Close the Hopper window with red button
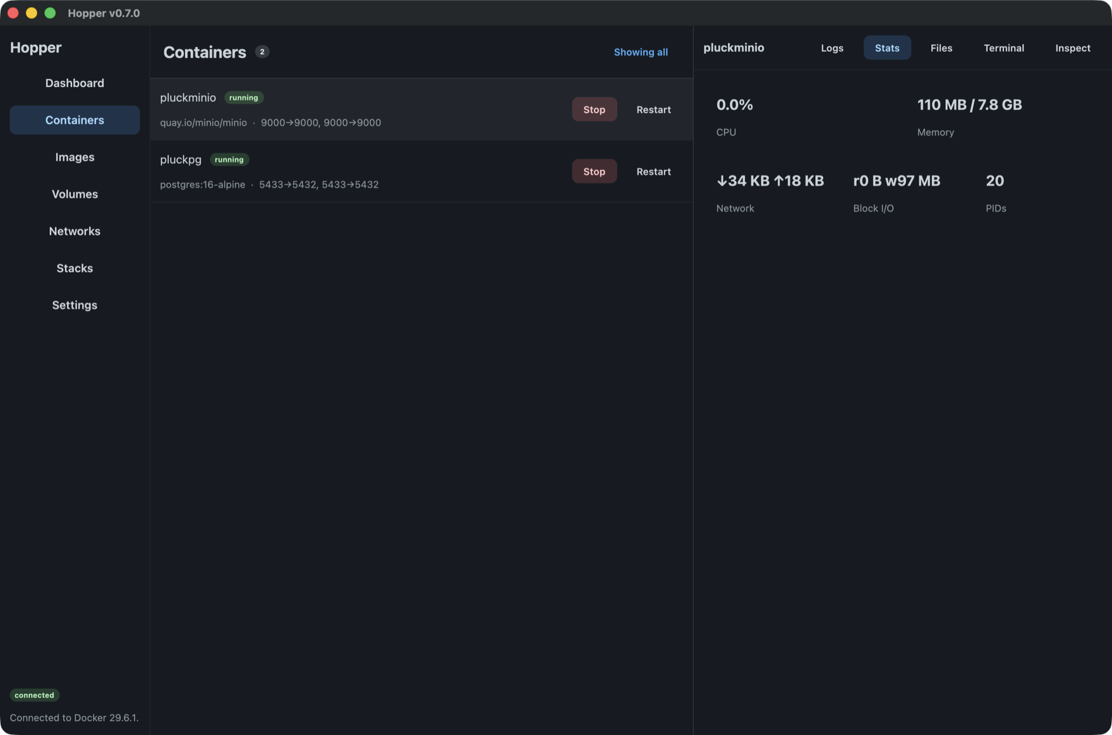This screenshot has width=1112, height=735. click(13, 13)
